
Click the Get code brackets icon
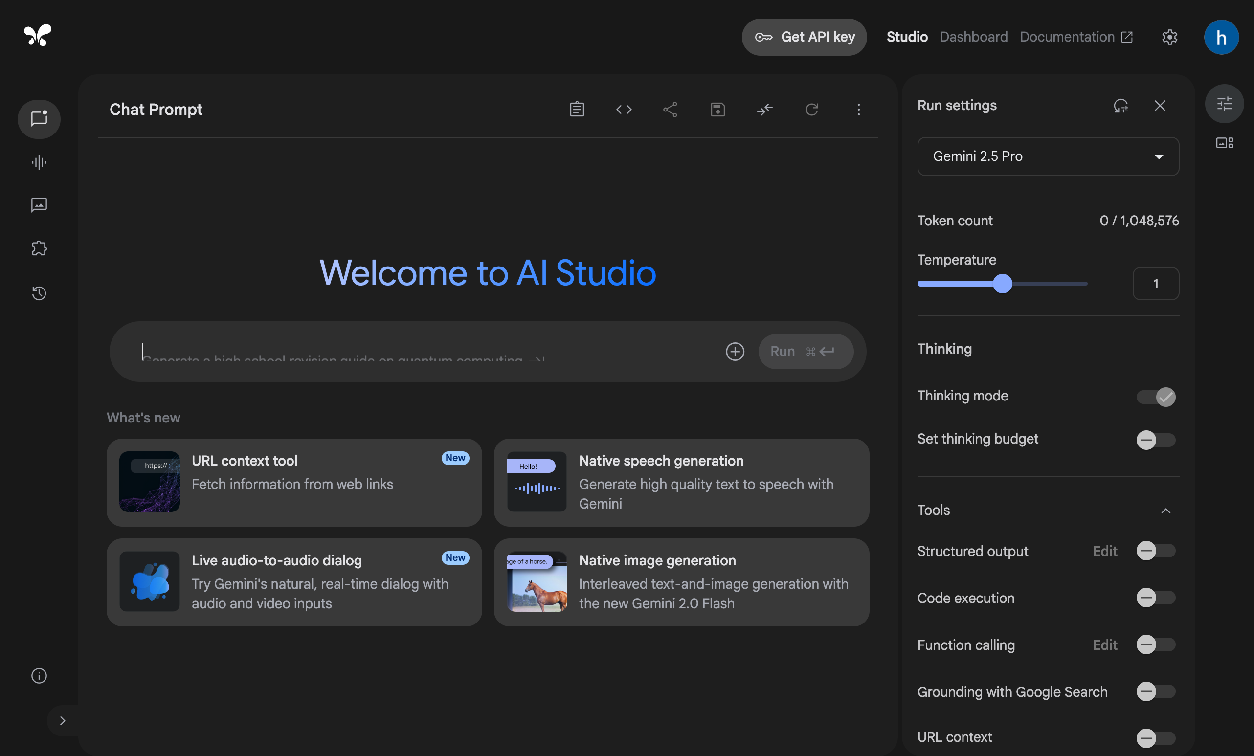click(624, 110)
